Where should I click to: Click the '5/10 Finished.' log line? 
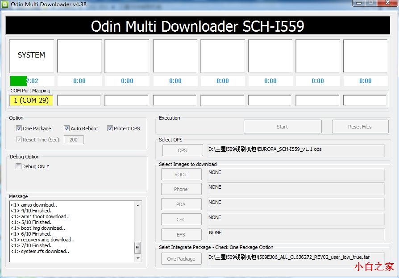[x=31, y=222]
